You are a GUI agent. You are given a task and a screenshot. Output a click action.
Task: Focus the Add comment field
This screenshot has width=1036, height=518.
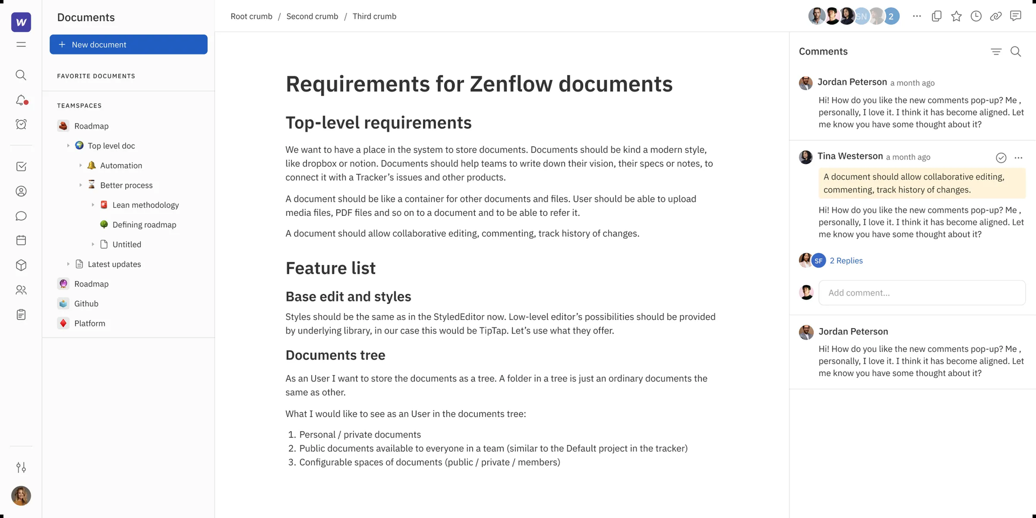click(922, 293)
